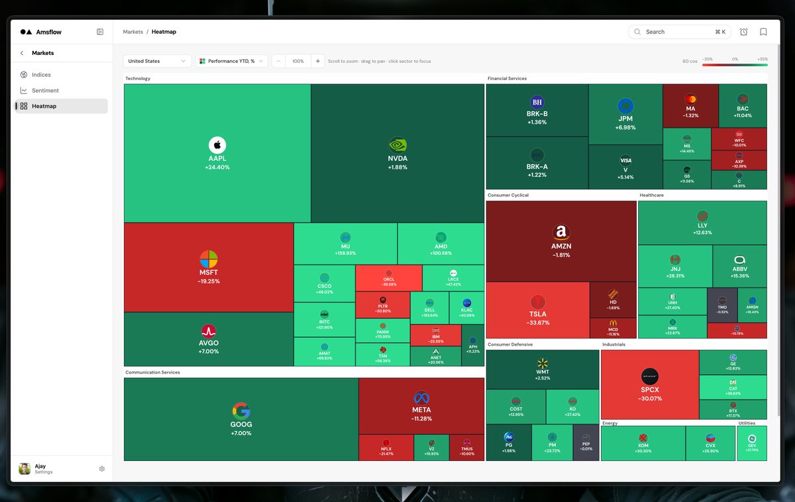The image size is (795, 502).
Task: Focus the Healthcare sector label
Action: tap(651, 195)
